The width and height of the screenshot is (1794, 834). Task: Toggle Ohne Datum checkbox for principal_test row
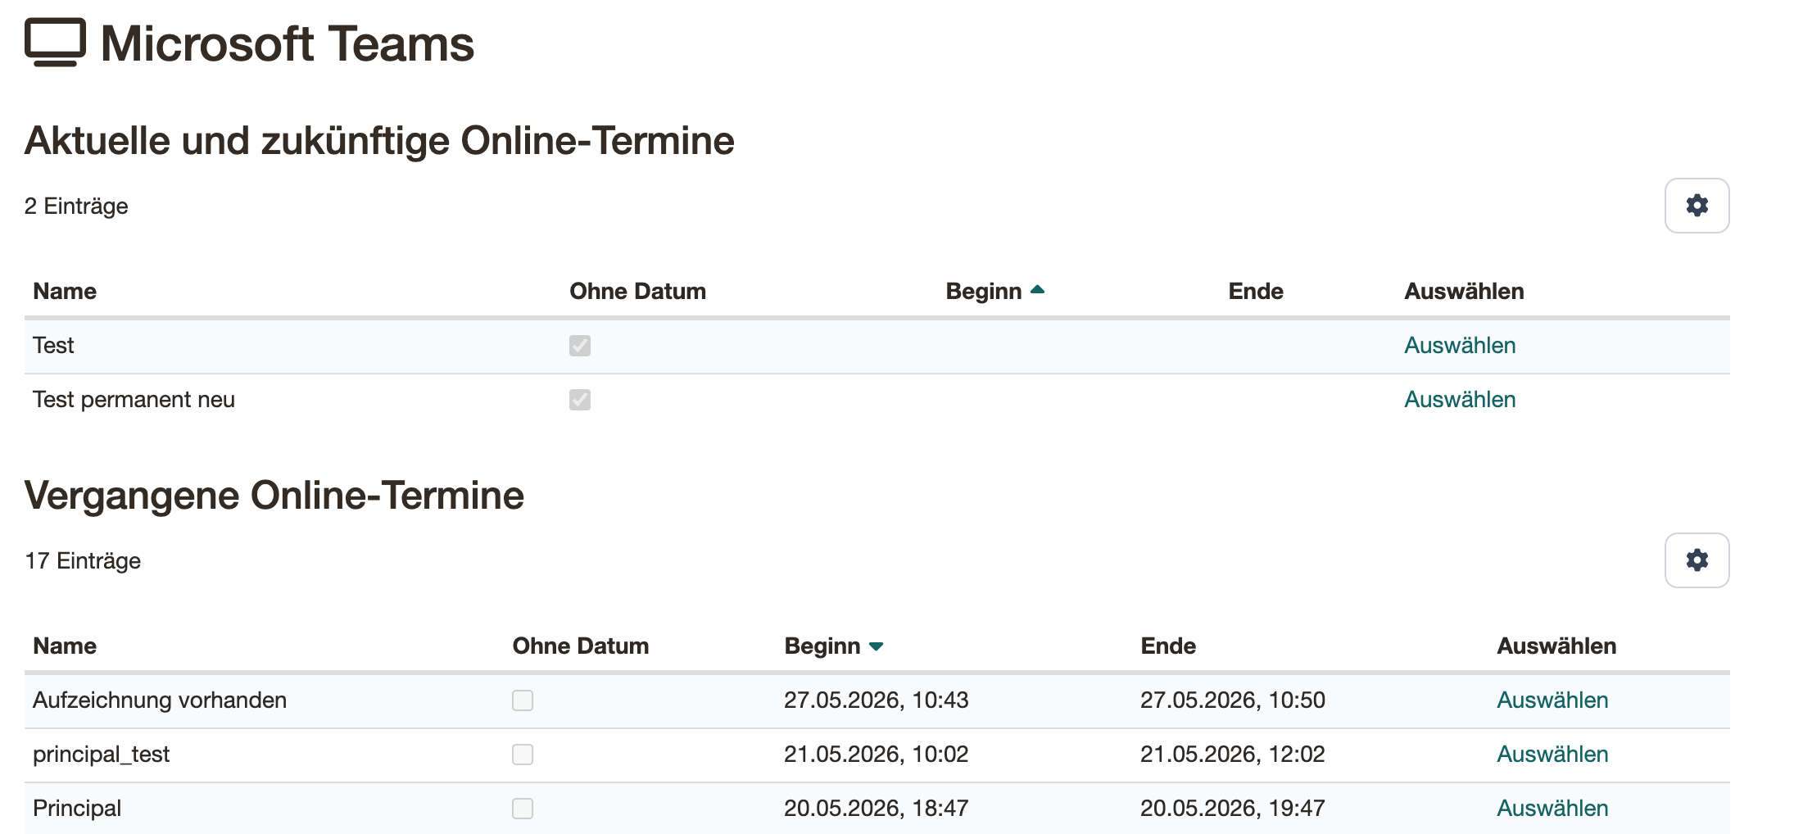[x=523, y=755]
